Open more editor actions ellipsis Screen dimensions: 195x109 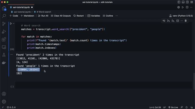[x=191, y=7]
